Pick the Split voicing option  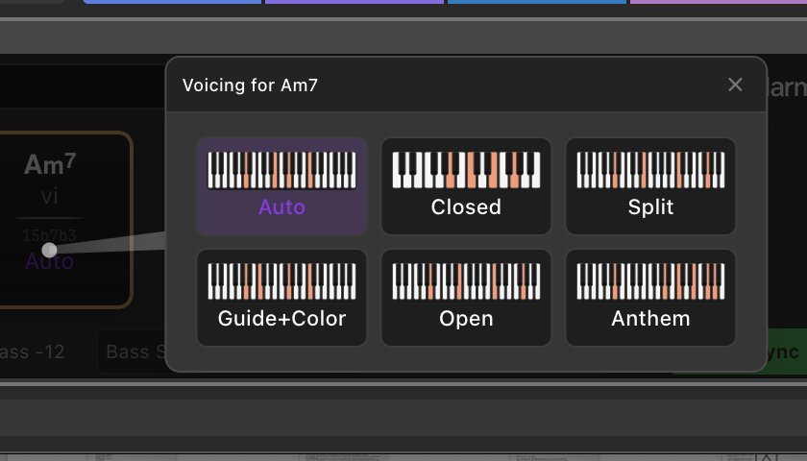(650, 186)
